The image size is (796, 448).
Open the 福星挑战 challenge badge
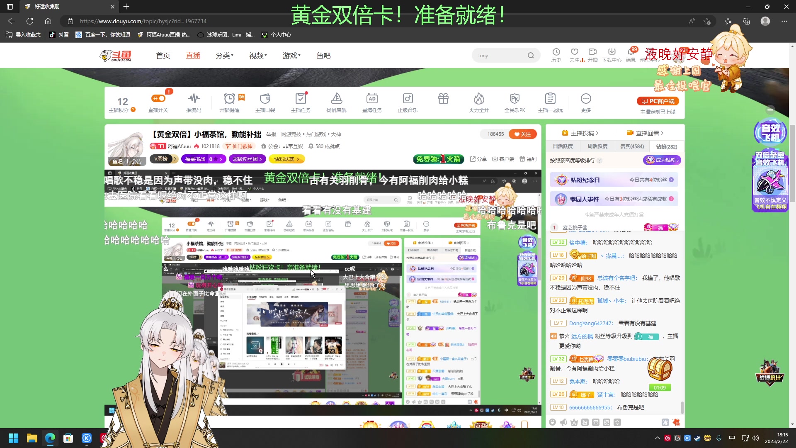point(203,159)
